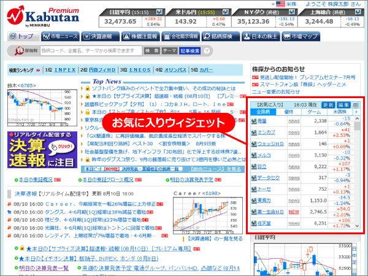
Task: Open chart icon beside 日経平均 header
Action: tap(159, 12)
